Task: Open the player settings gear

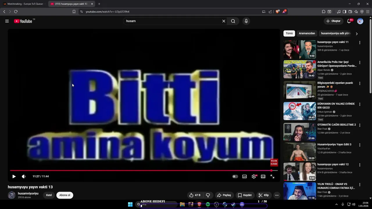Action: [254, 176]
